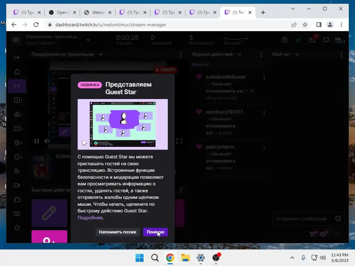355x266 pixels.
Task: Go back in browser history
Action: [x=14, y=25]
